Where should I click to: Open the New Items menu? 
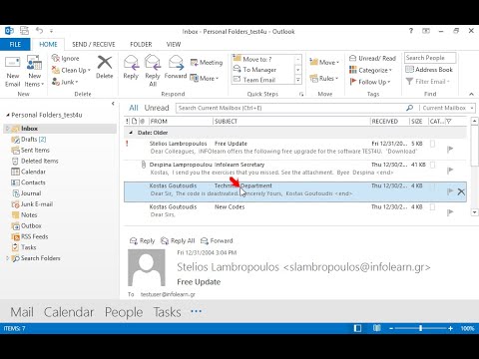click(x=34, y=72)
